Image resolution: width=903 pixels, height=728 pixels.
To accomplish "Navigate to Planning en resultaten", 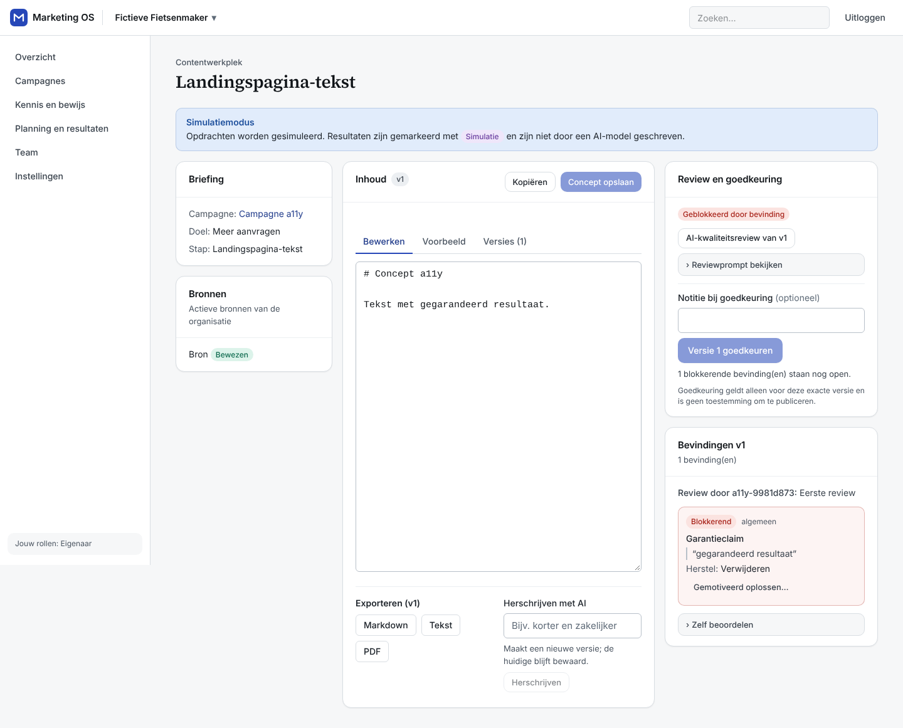I will point(61,129).
